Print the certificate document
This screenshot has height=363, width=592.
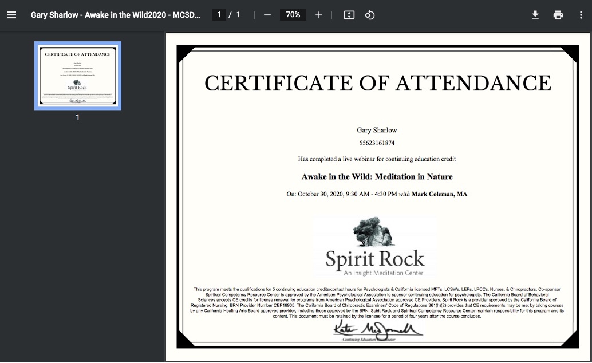click(558, 15)
